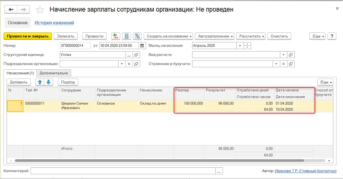Open Подразделение организации value form icon

136,64
